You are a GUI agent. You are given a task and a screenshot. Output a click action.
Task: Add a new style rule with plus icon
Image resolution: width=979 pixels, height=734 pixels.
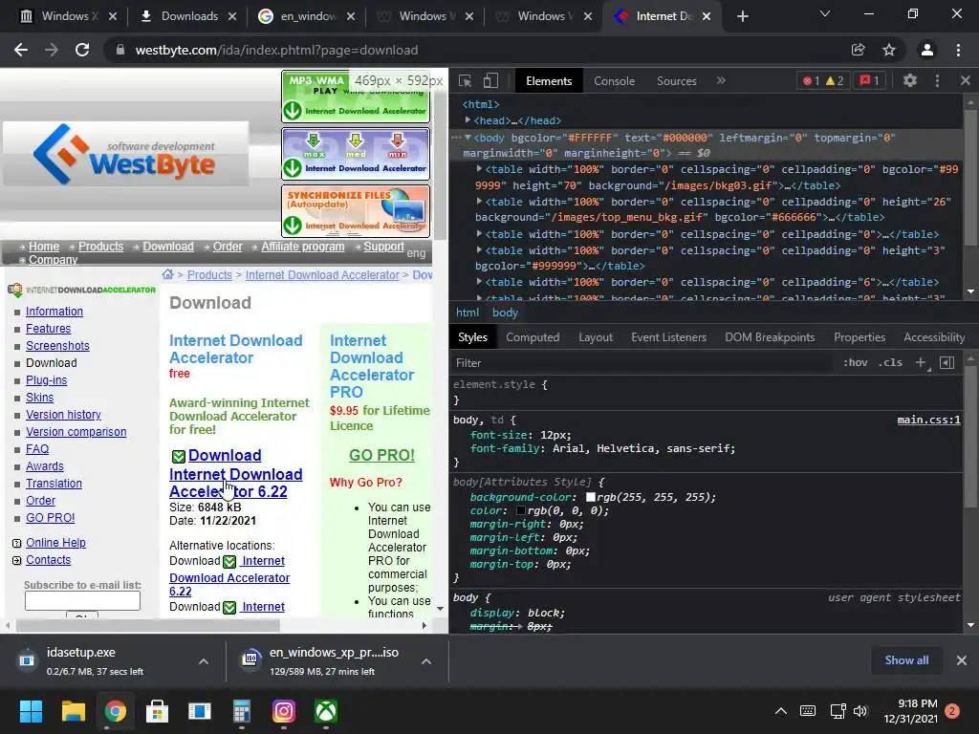coord(921,362)
